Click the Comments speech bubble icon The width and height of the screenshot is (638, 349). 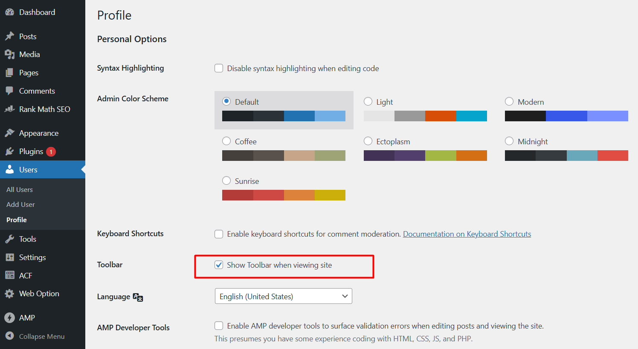9,91
